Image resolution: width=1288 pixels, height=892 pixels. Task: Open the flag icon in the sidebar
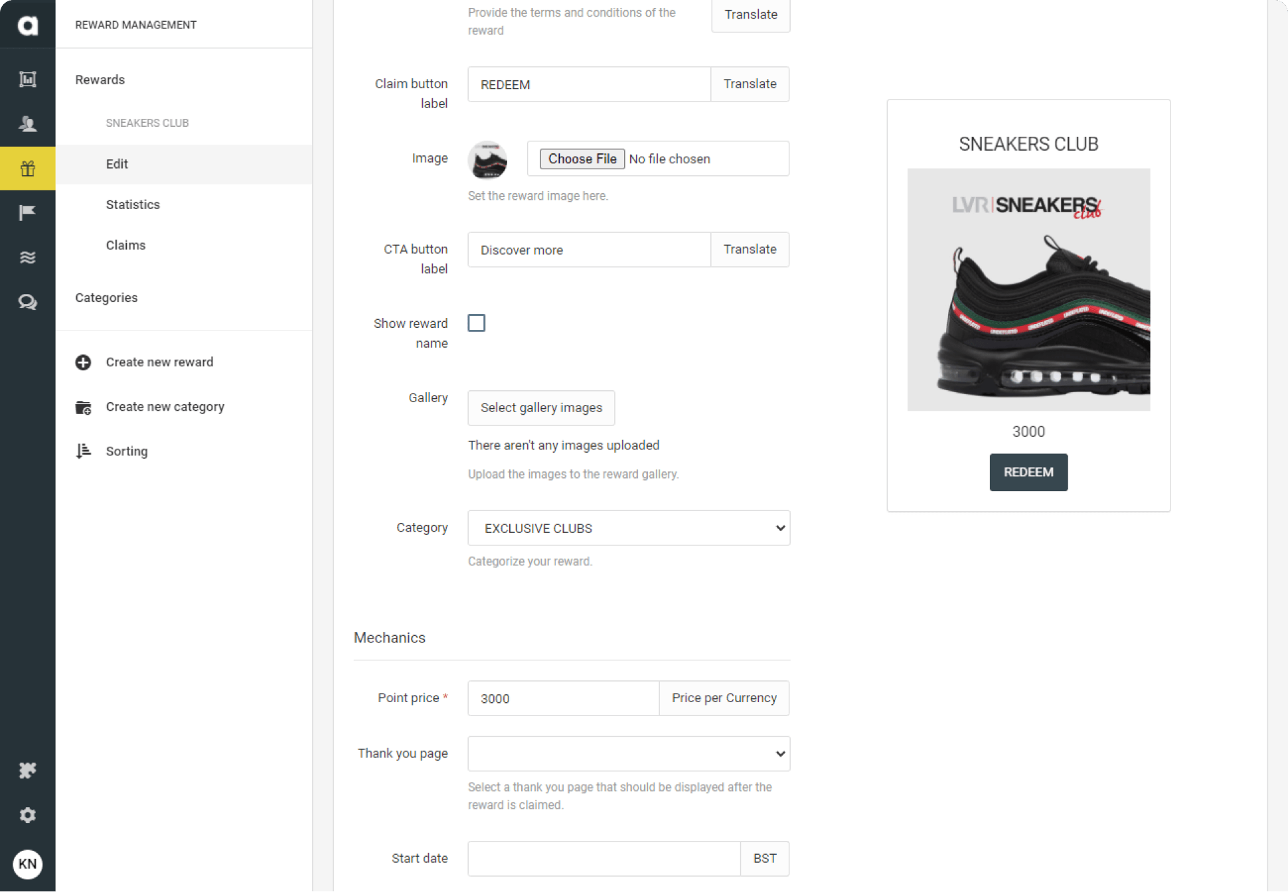(28, 212)
